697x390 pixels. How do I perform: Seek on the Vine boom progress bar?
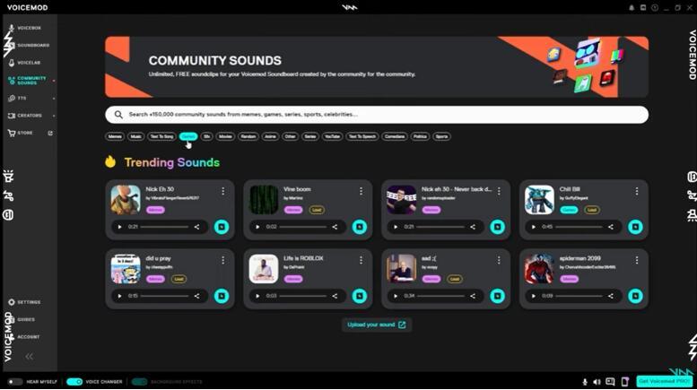point(302,227)
